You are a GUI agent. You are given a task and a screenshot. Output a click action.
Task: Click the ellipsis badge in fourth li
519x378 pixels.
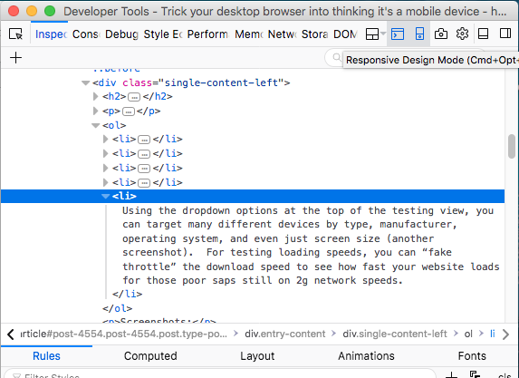pos(144,183)
